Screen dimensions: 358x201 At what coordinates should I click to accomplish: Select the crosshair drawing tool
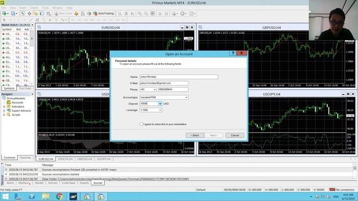(x=11, y=20)
